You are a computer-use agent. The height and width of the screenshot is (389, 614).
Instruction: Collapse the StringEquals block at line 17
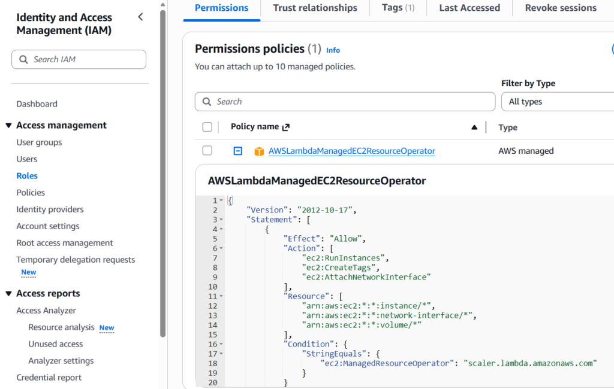(x=221, y=353)
